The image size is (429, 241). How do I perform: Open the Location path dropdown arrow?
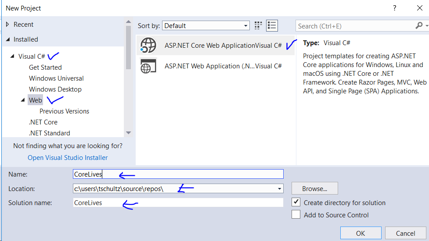pos(279,188)
